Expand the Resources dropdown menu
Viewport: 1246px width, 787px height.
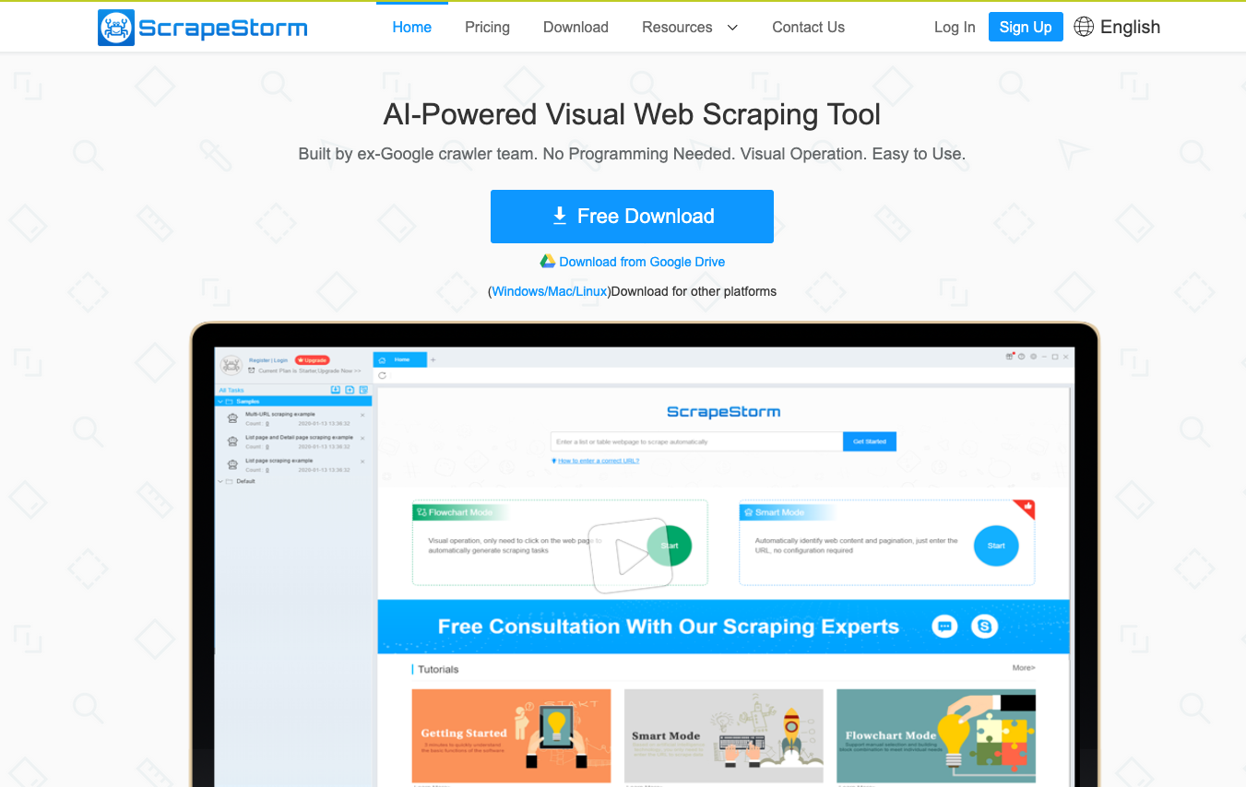coord(690,28)
